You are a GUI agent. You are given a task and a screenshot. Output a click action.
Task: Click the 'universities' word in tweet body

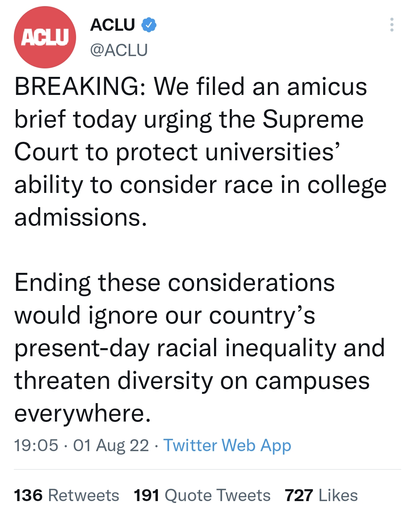tap(269, 152)
